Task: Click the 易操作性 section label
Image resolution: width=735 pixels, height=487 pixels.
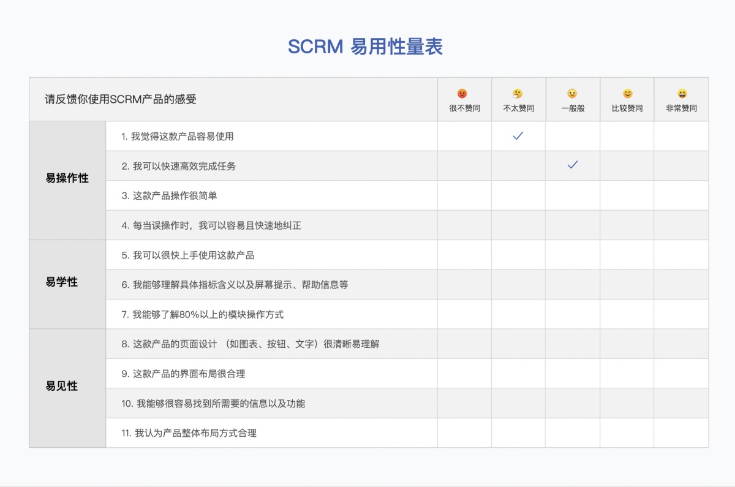Action: pyautogui.click(x=66, y=179)
